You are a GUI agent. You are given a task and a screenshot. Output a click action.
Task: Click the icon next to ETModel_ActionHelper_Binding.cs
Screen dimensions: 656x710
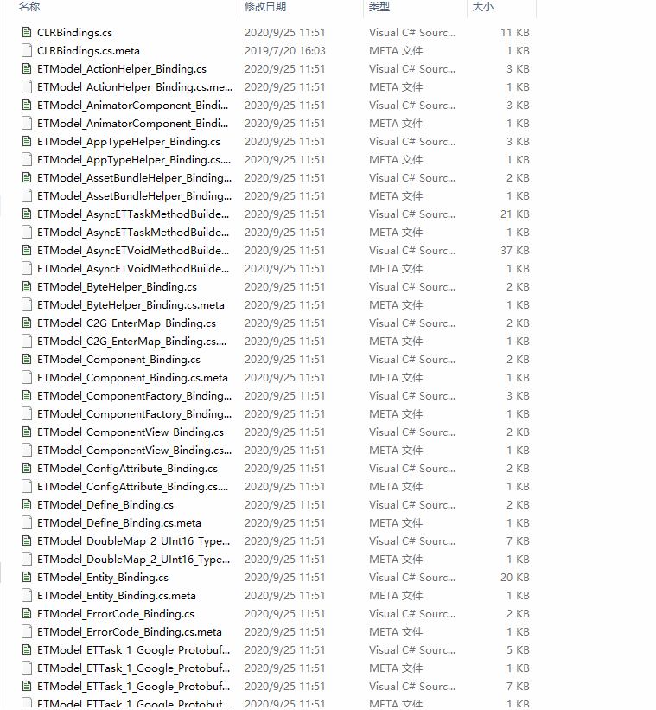[x=26, y=69]
